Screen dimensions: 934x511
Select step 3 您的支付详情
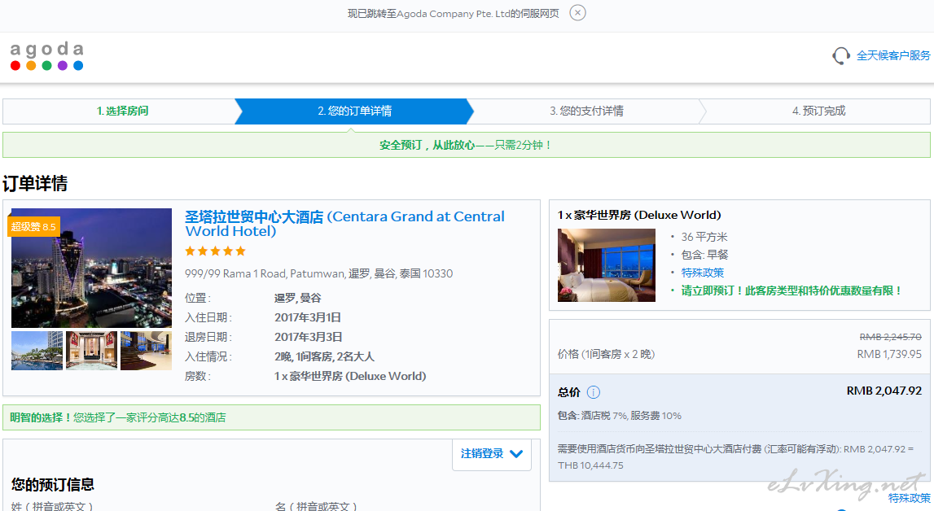pos(586,111)
